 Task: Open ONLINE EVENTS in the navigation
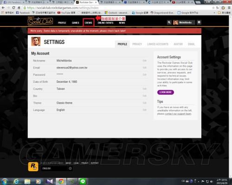click(105, 23)
